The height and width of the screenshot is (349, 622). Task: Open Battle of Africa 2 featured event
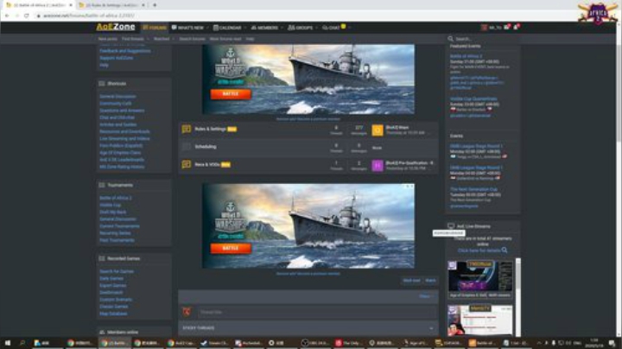(466, 57)
